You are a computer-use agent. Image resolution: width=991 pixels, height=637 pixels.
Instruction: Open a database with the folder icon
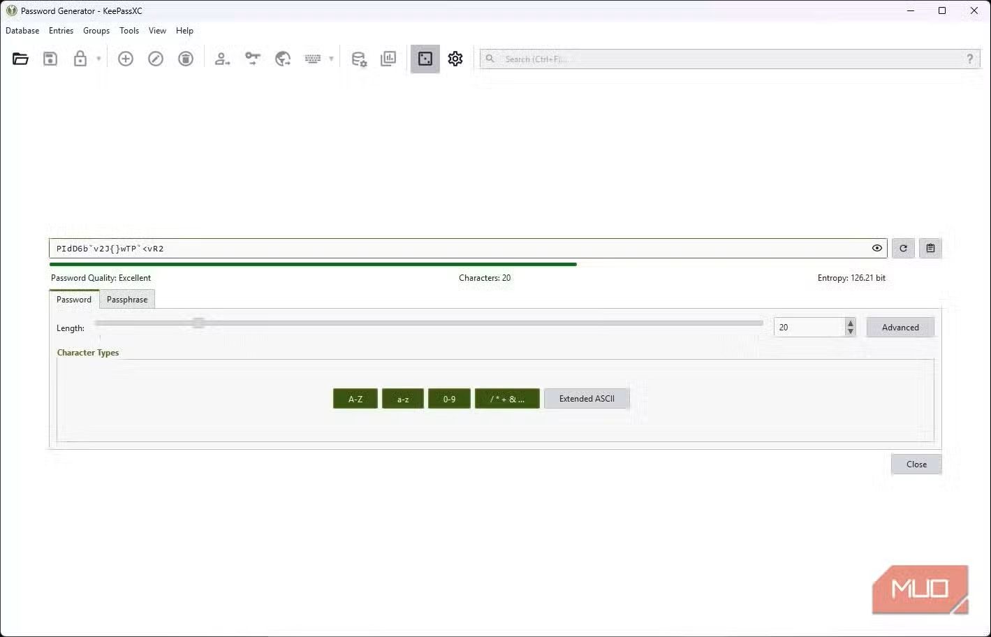click(20, 59)
